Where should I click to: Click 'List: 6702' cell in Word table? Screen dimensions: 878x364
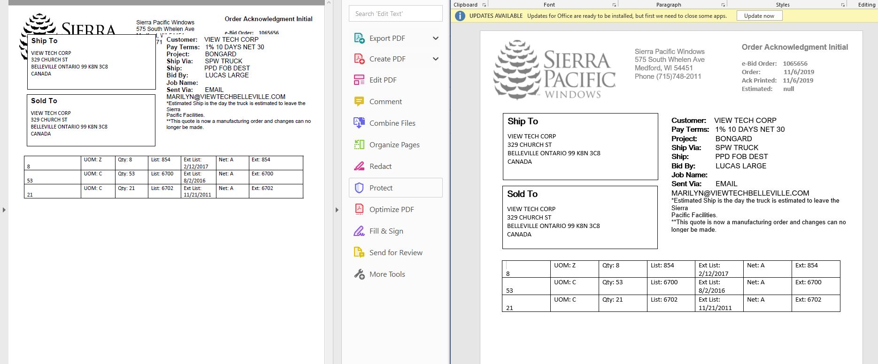coord(664,300)
